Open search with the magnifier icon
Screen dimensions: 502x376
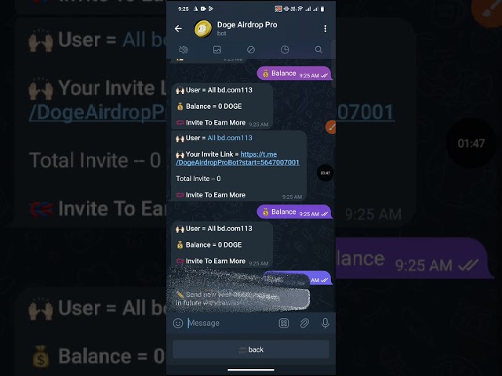click(x=318, y=49)
